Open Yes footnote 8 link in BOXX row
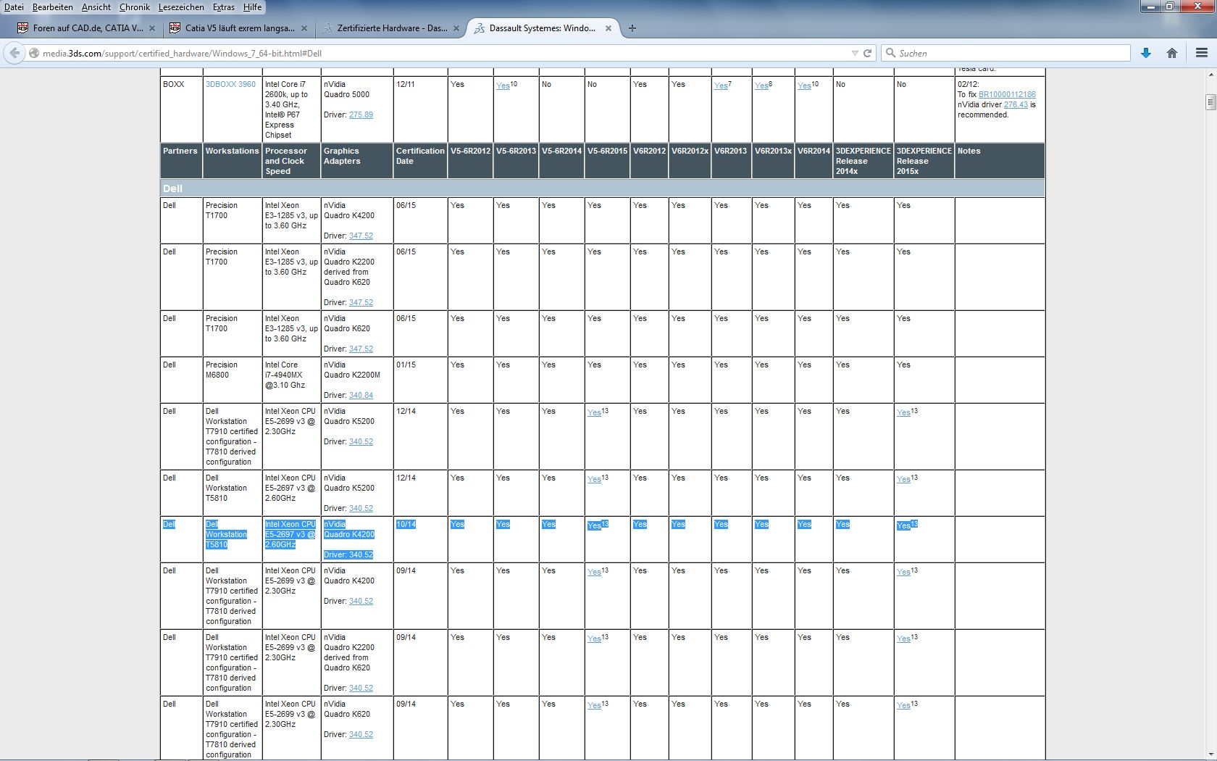This screenshot has height=761, width=1217. [x=761, y=86]
